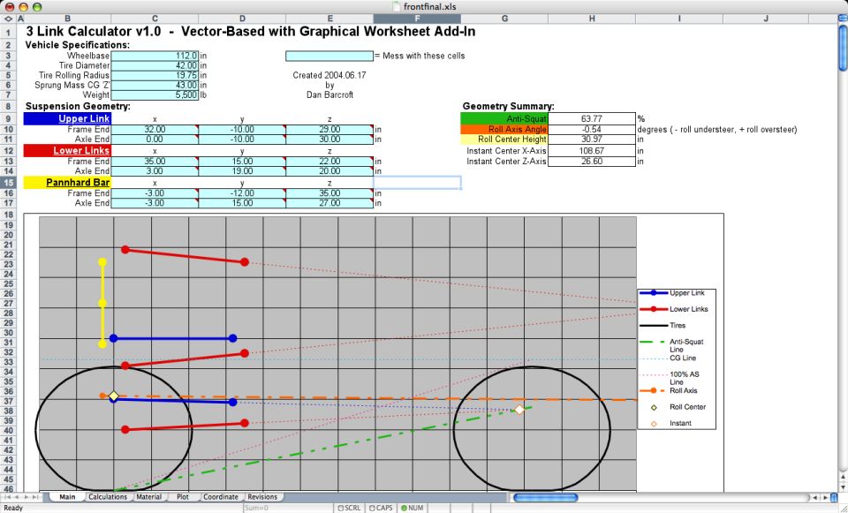The width and height of the screenshot is (848, 513).
Task: Click the Upper Link heading link
Action: pyautogui.click(x=85, y=118)
